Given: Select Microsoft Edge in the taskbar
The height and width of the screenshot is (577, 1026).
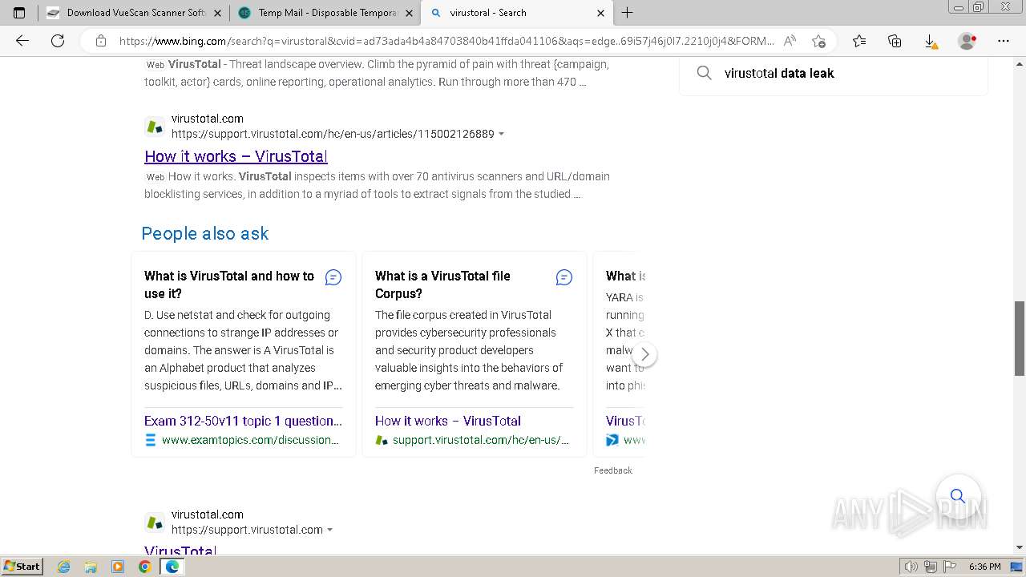Looking at the screenshot, I should coord(172,567).
